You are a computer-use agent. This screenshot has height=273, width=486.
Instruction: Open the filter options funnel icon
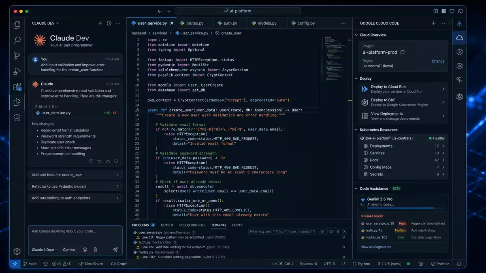coord(322,231)
